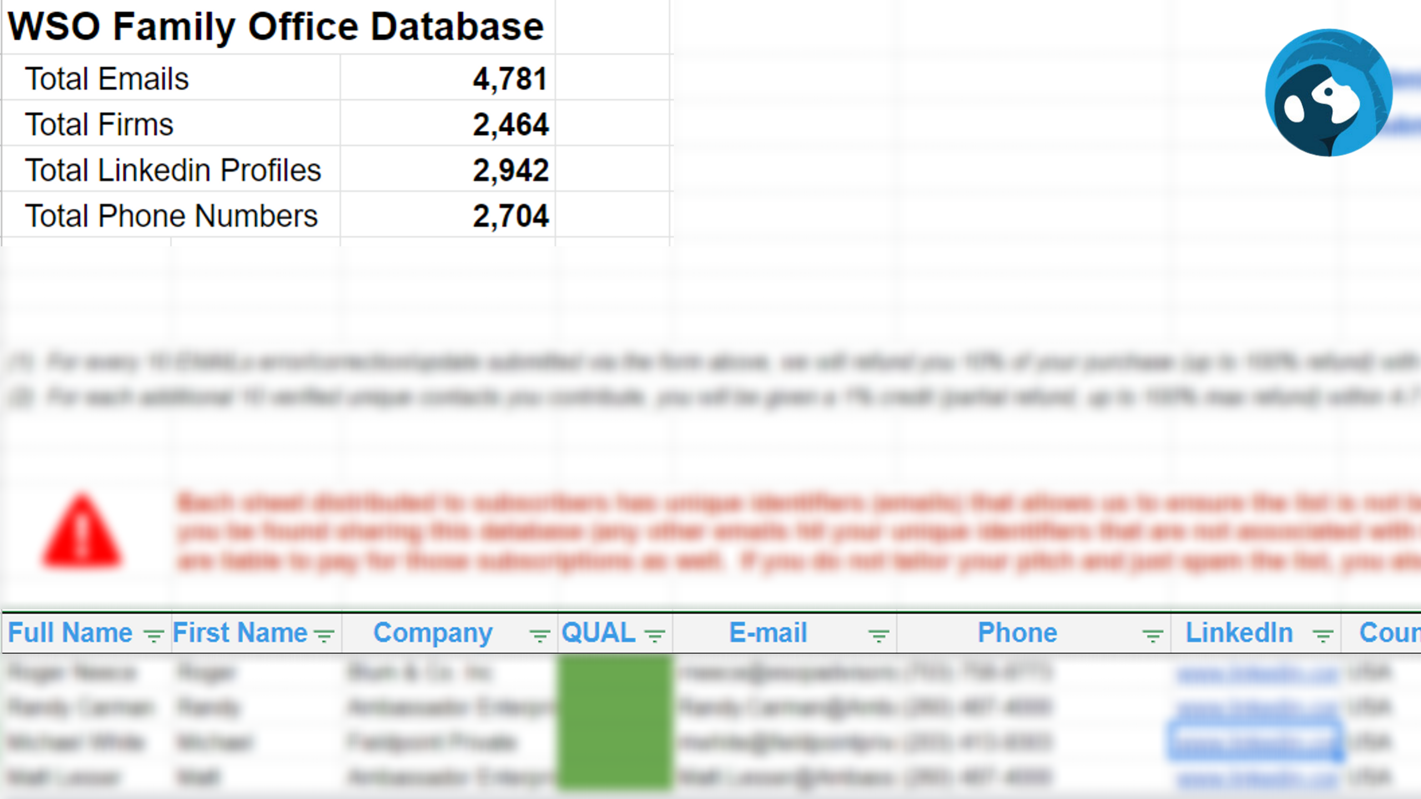Open the Company column filter
1421x799 pixels.
[539, 634]
